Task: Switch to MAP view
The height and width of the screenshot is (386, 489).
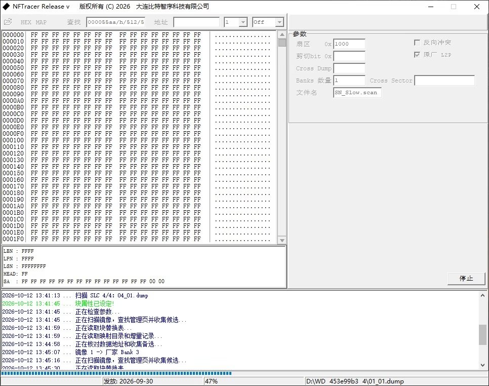Action: [x=41, y=22]
